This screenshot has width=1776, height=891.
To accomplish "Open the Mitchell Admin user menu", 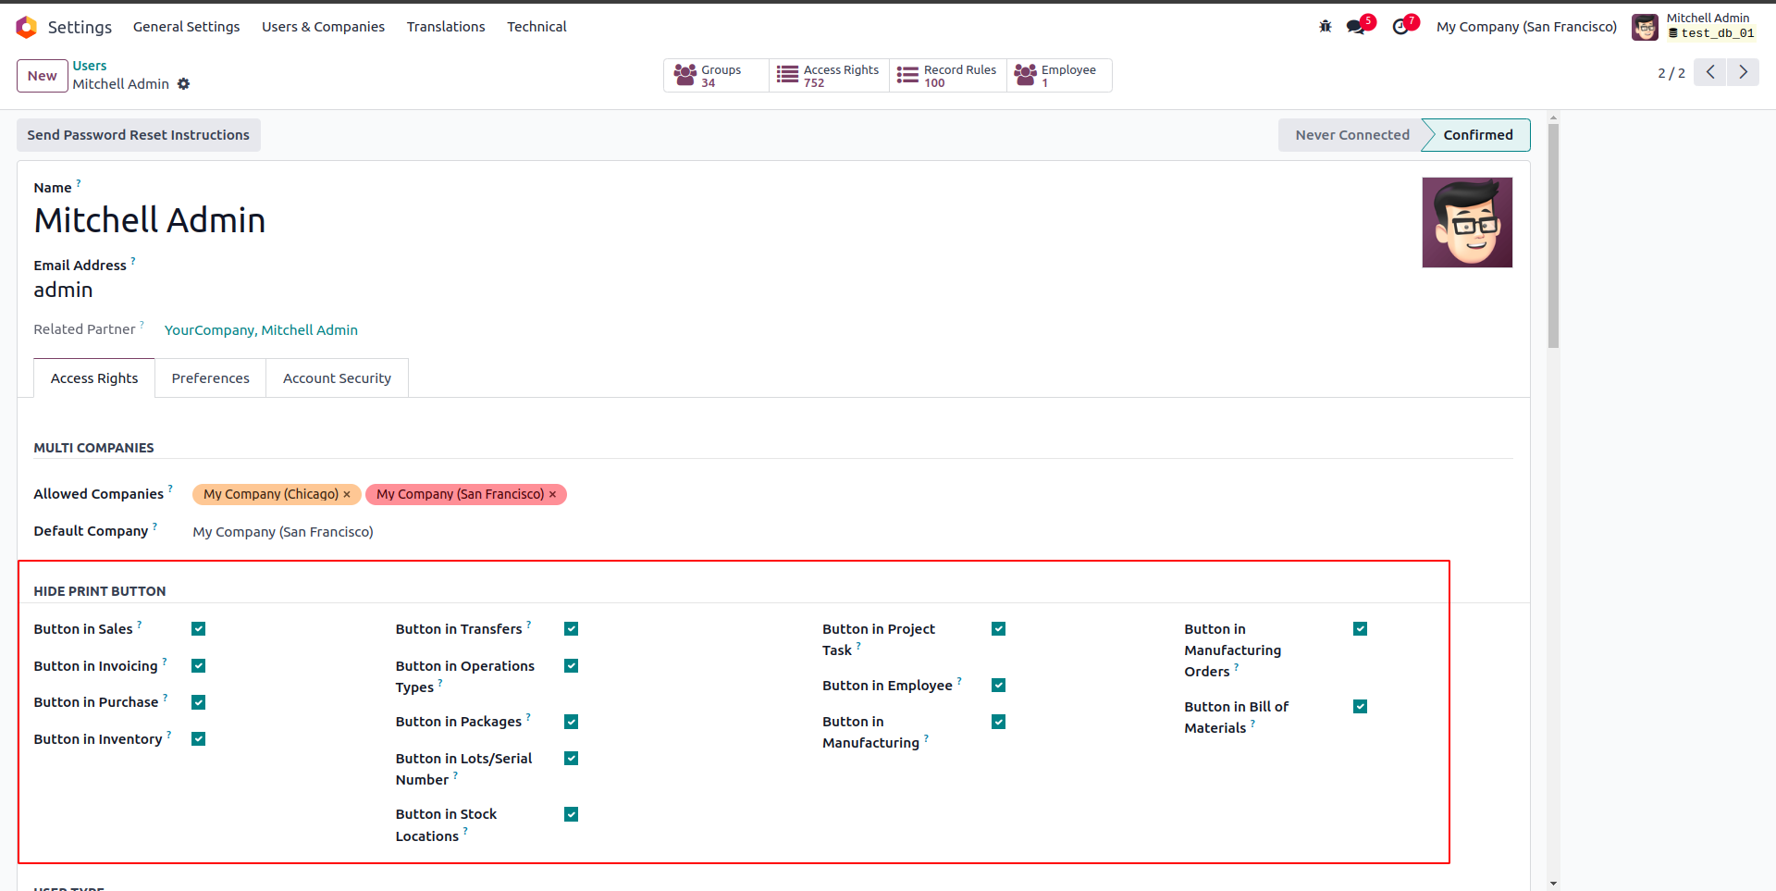I will point(1694,27).
